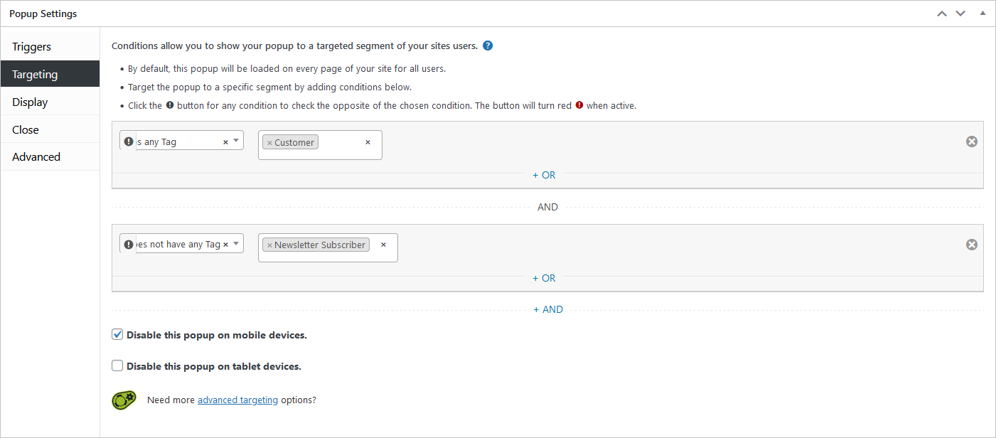Move Popup Settings box down
This screenshot has width=996, height=438.
[960, 13]
